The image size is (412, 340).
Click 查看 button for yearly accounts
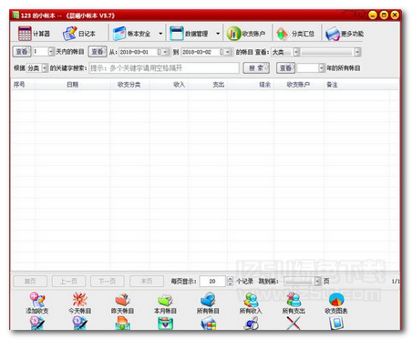tap(285, 68)
